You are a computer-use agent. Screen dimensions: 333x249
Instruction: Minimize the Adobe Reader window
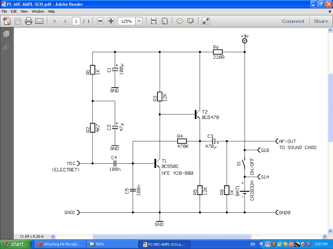pos(314,4)
